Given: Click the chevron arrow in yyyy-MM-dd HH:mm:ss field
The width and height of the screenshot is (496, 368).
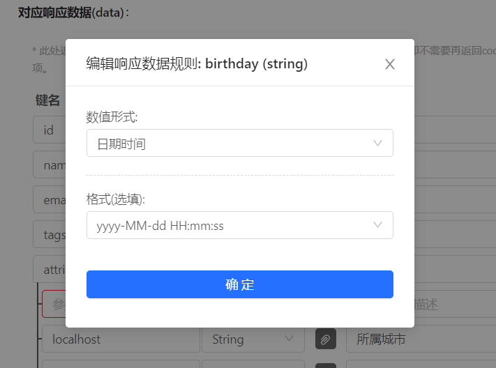Looking at the screenshot, I should pyautogui.click(x=377, y=225).
